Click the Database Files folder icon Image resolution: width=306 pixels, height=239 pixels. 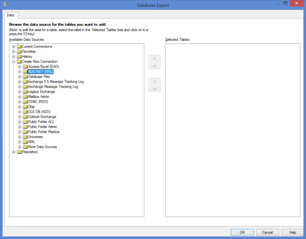[x=25, y=77]
